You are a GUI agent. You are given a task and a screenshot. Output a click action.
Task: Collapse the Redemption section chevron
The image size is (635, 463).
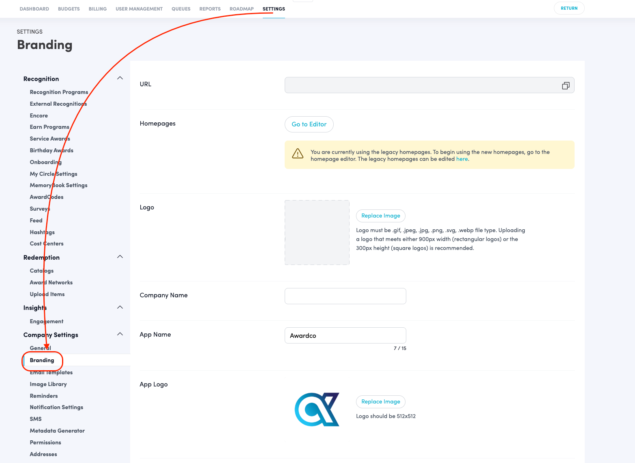click(120, 257)
